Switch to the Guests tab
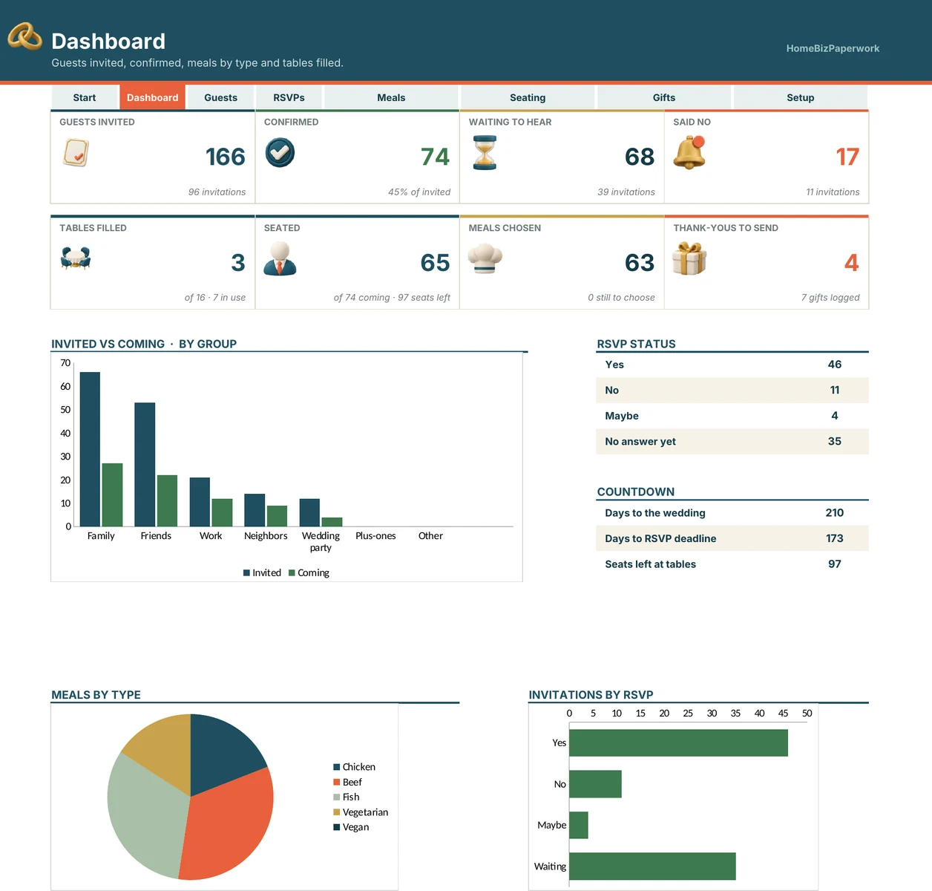Viewport: 932px width, 891px height. tap(220, 97)
